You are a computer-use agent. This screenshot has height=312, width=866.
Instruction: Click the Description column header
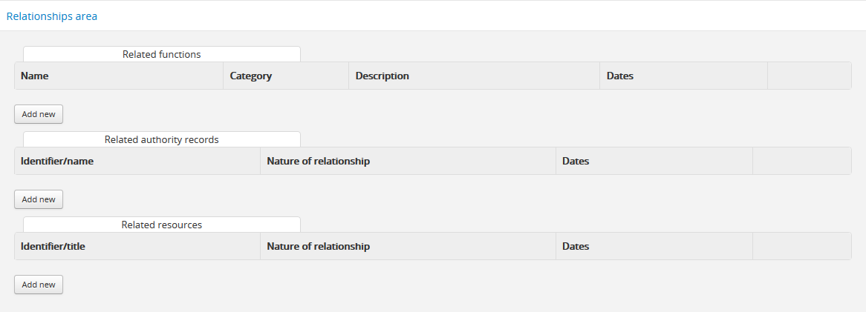382,76
